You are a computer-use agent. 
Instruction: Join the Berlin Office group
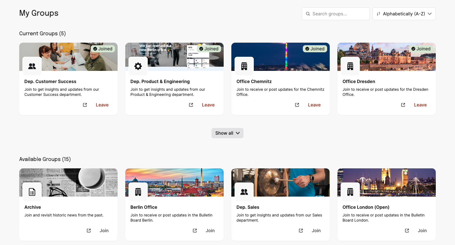(210, 231)
